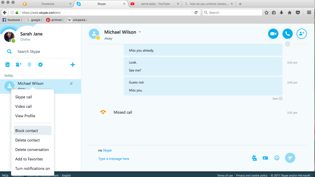Close the Skype browser tab
Image resolution: width=315 pixels, height=177 pixels.
coord(124,4)
